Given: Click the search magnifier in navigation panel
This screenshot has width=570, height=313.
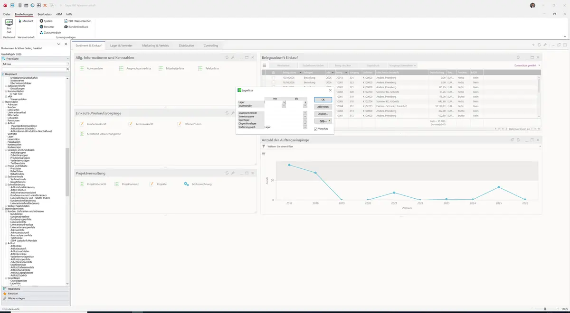Looking at the screenshot, I should point(68,69).
